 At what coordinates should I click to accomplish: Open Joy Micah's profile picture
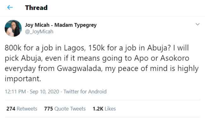coord(13,28)
